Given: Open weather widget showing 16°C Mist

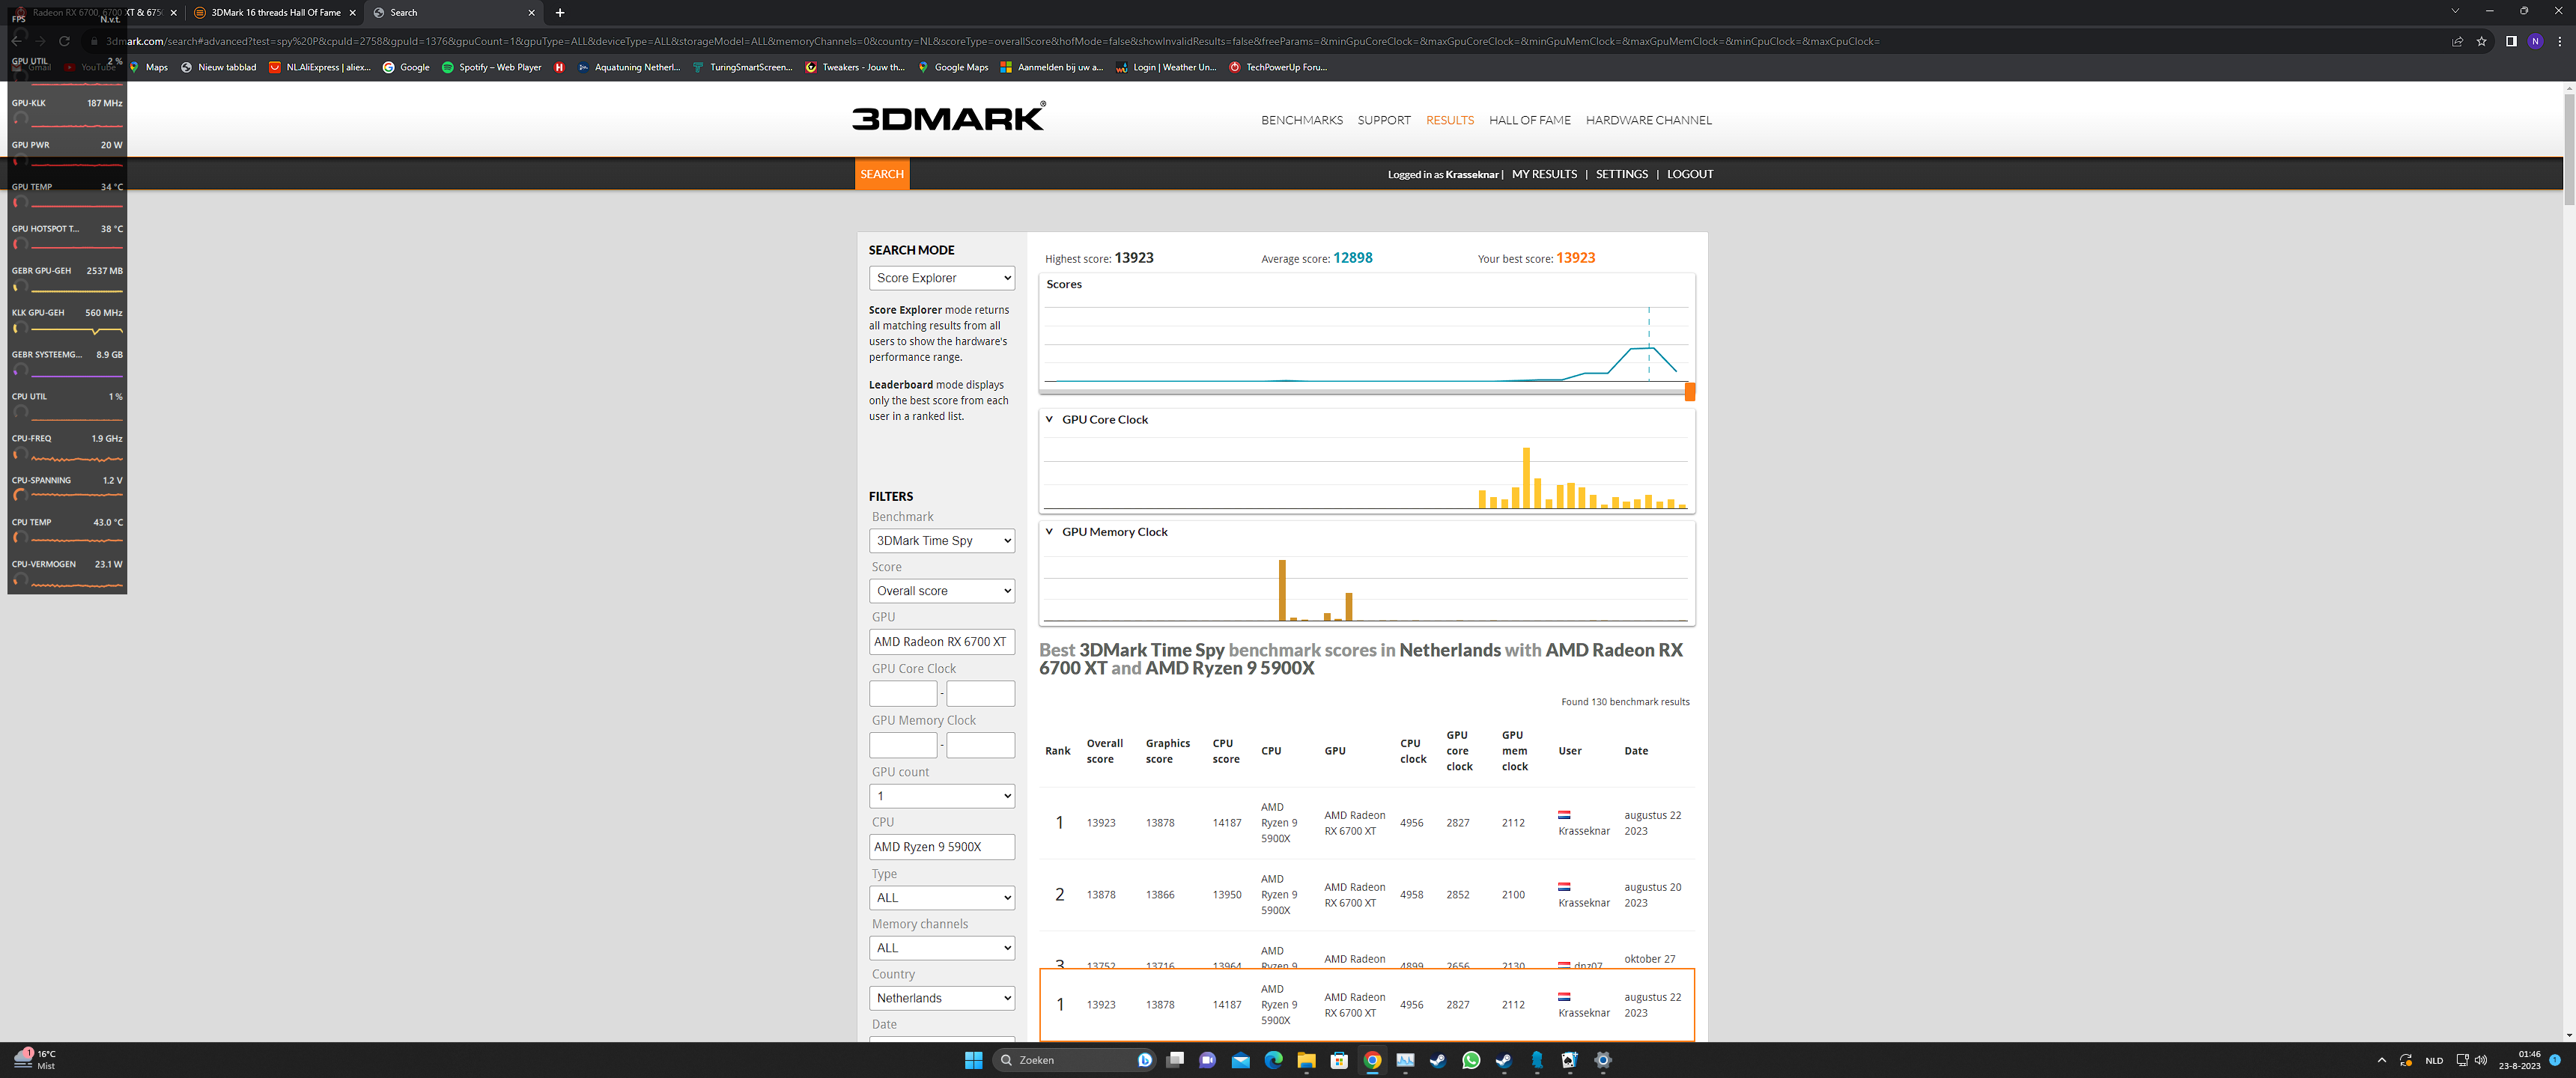Looking at the screenshot, I should tap(36, 1060).
